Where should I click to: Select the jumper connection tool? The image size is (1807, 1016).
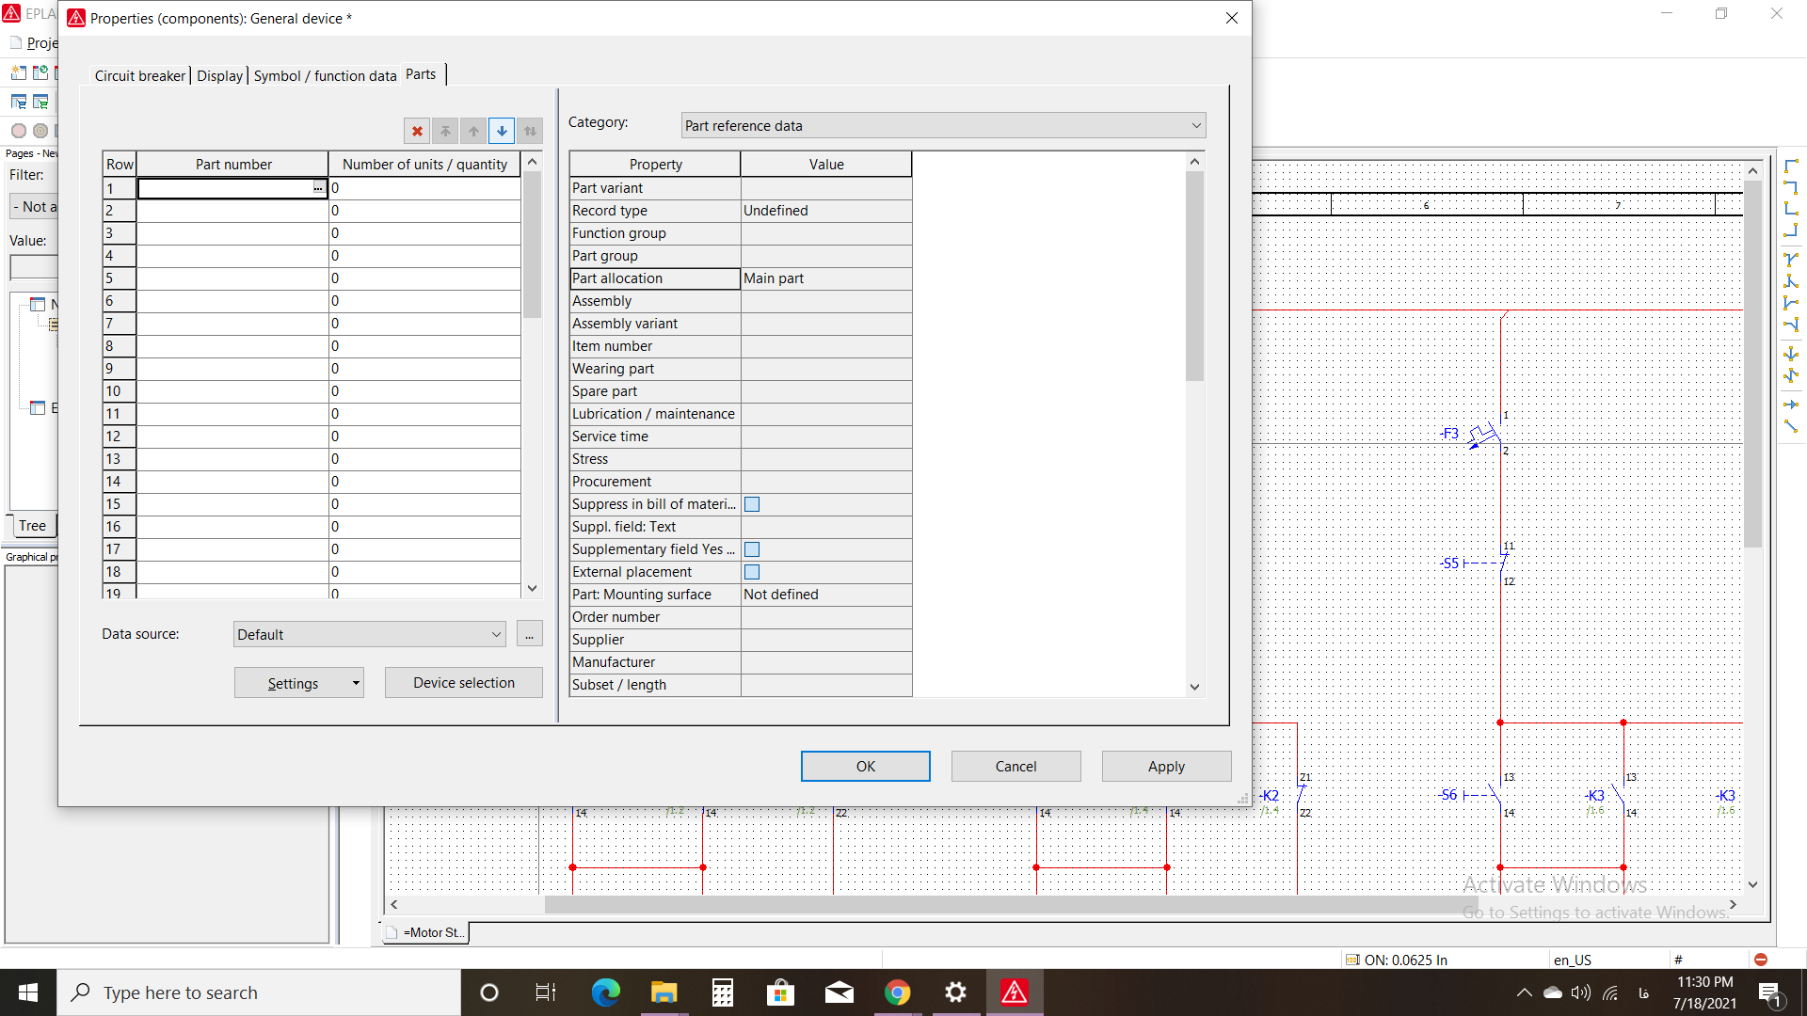point(1791,375)
